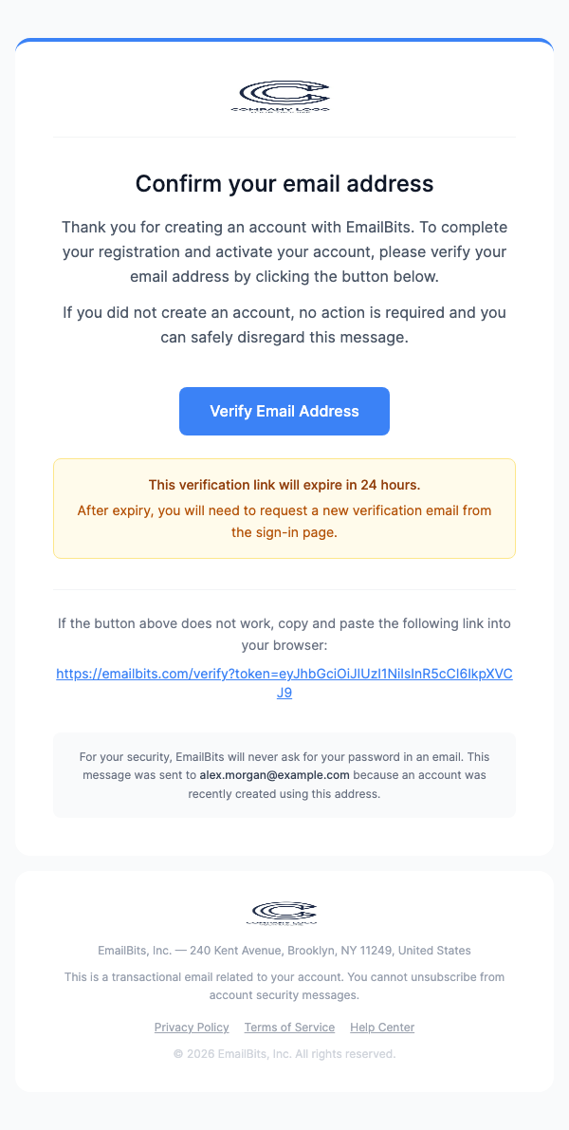Click the EmailBits logo in the footer
This screenshot has height=1130, width=569.
click(284, 911)
